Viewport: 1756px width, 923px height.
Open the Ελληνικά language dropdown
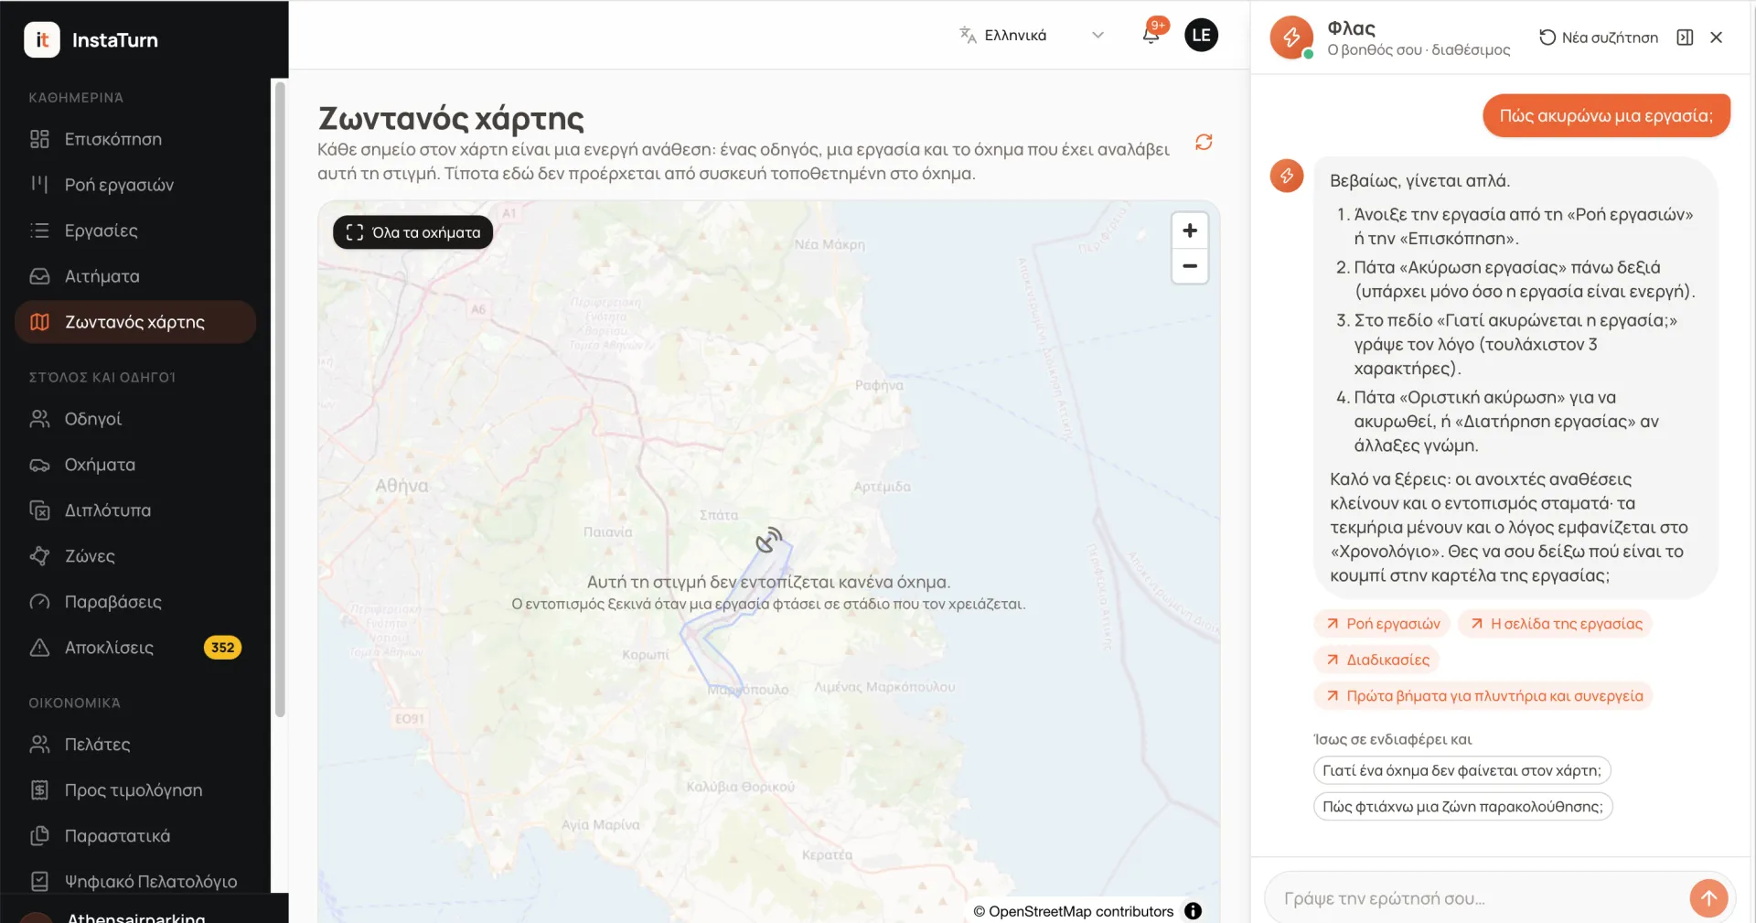1032,36
